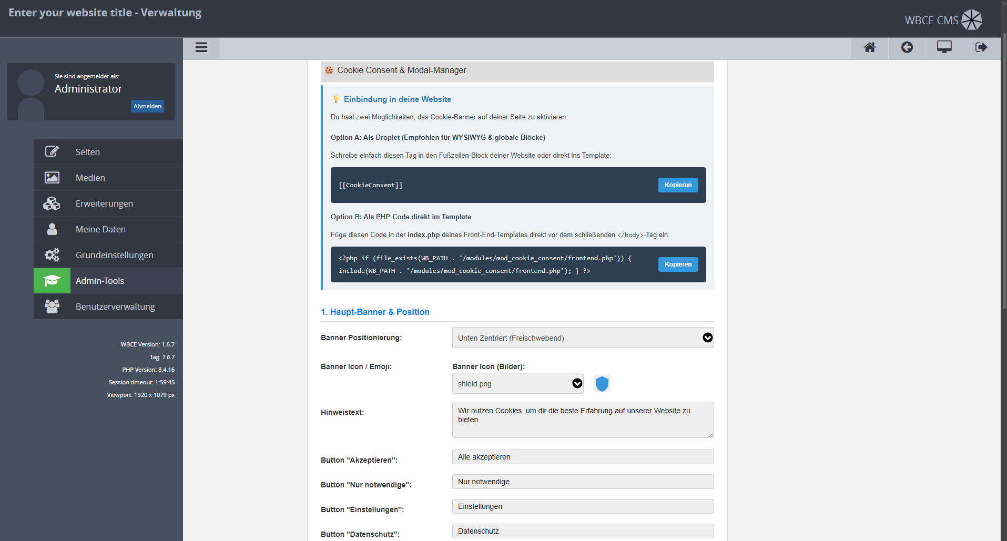
Task: Click the "Administrator" username text
Action: 88,89
